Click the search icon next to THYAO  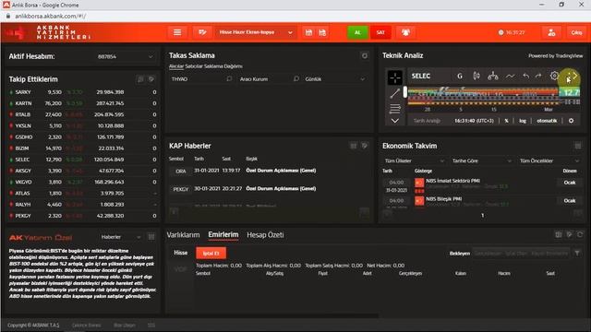pos(229,78)
